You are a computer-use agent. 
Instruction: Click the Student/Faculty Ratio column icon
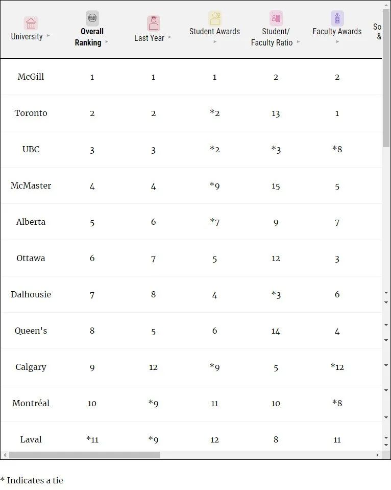coord(276,18)
